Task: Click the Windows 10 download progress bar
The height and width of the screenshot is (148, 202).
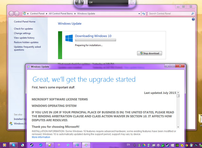Action: pyautogui.click(x=95, y=40)
